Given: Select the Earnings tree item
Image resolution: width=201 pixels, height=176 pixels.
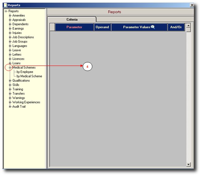Looking at the screenshot, I should point(18,29).
